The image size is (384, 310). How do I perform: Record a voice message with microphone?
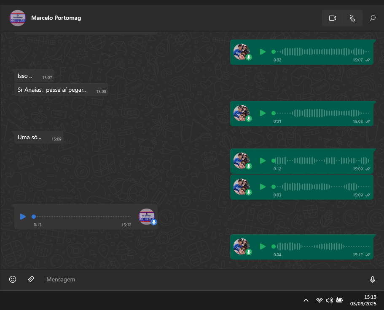point(372,279)
